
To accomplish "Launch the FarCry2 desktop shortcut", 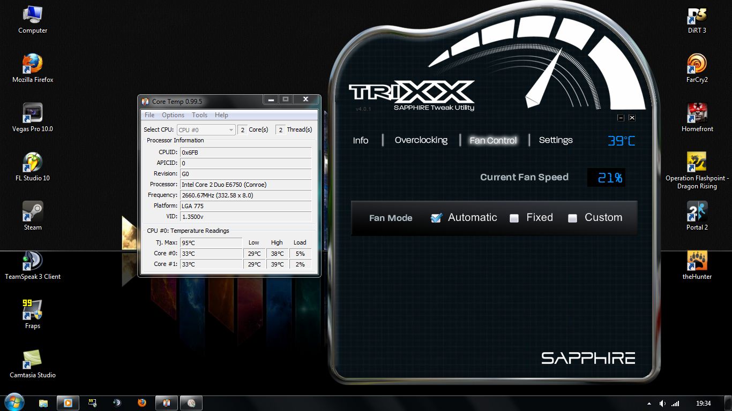I will point(697,69).
